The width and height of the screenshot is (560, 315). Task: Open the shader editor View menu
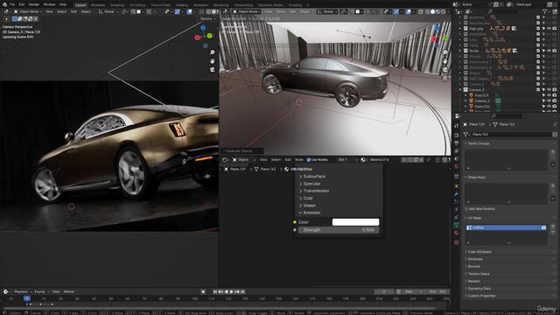263,159
